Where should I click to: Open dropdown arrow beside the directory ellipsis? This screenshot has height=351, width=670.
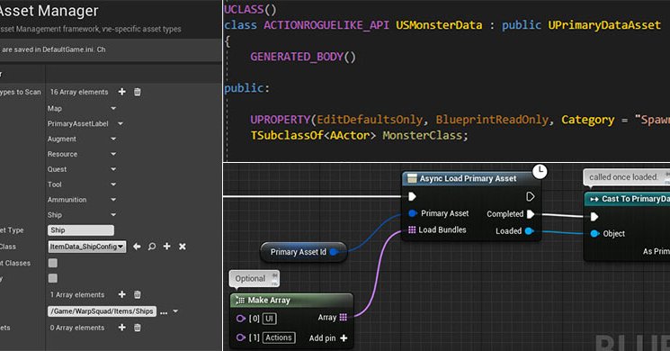tap(175, 311)
